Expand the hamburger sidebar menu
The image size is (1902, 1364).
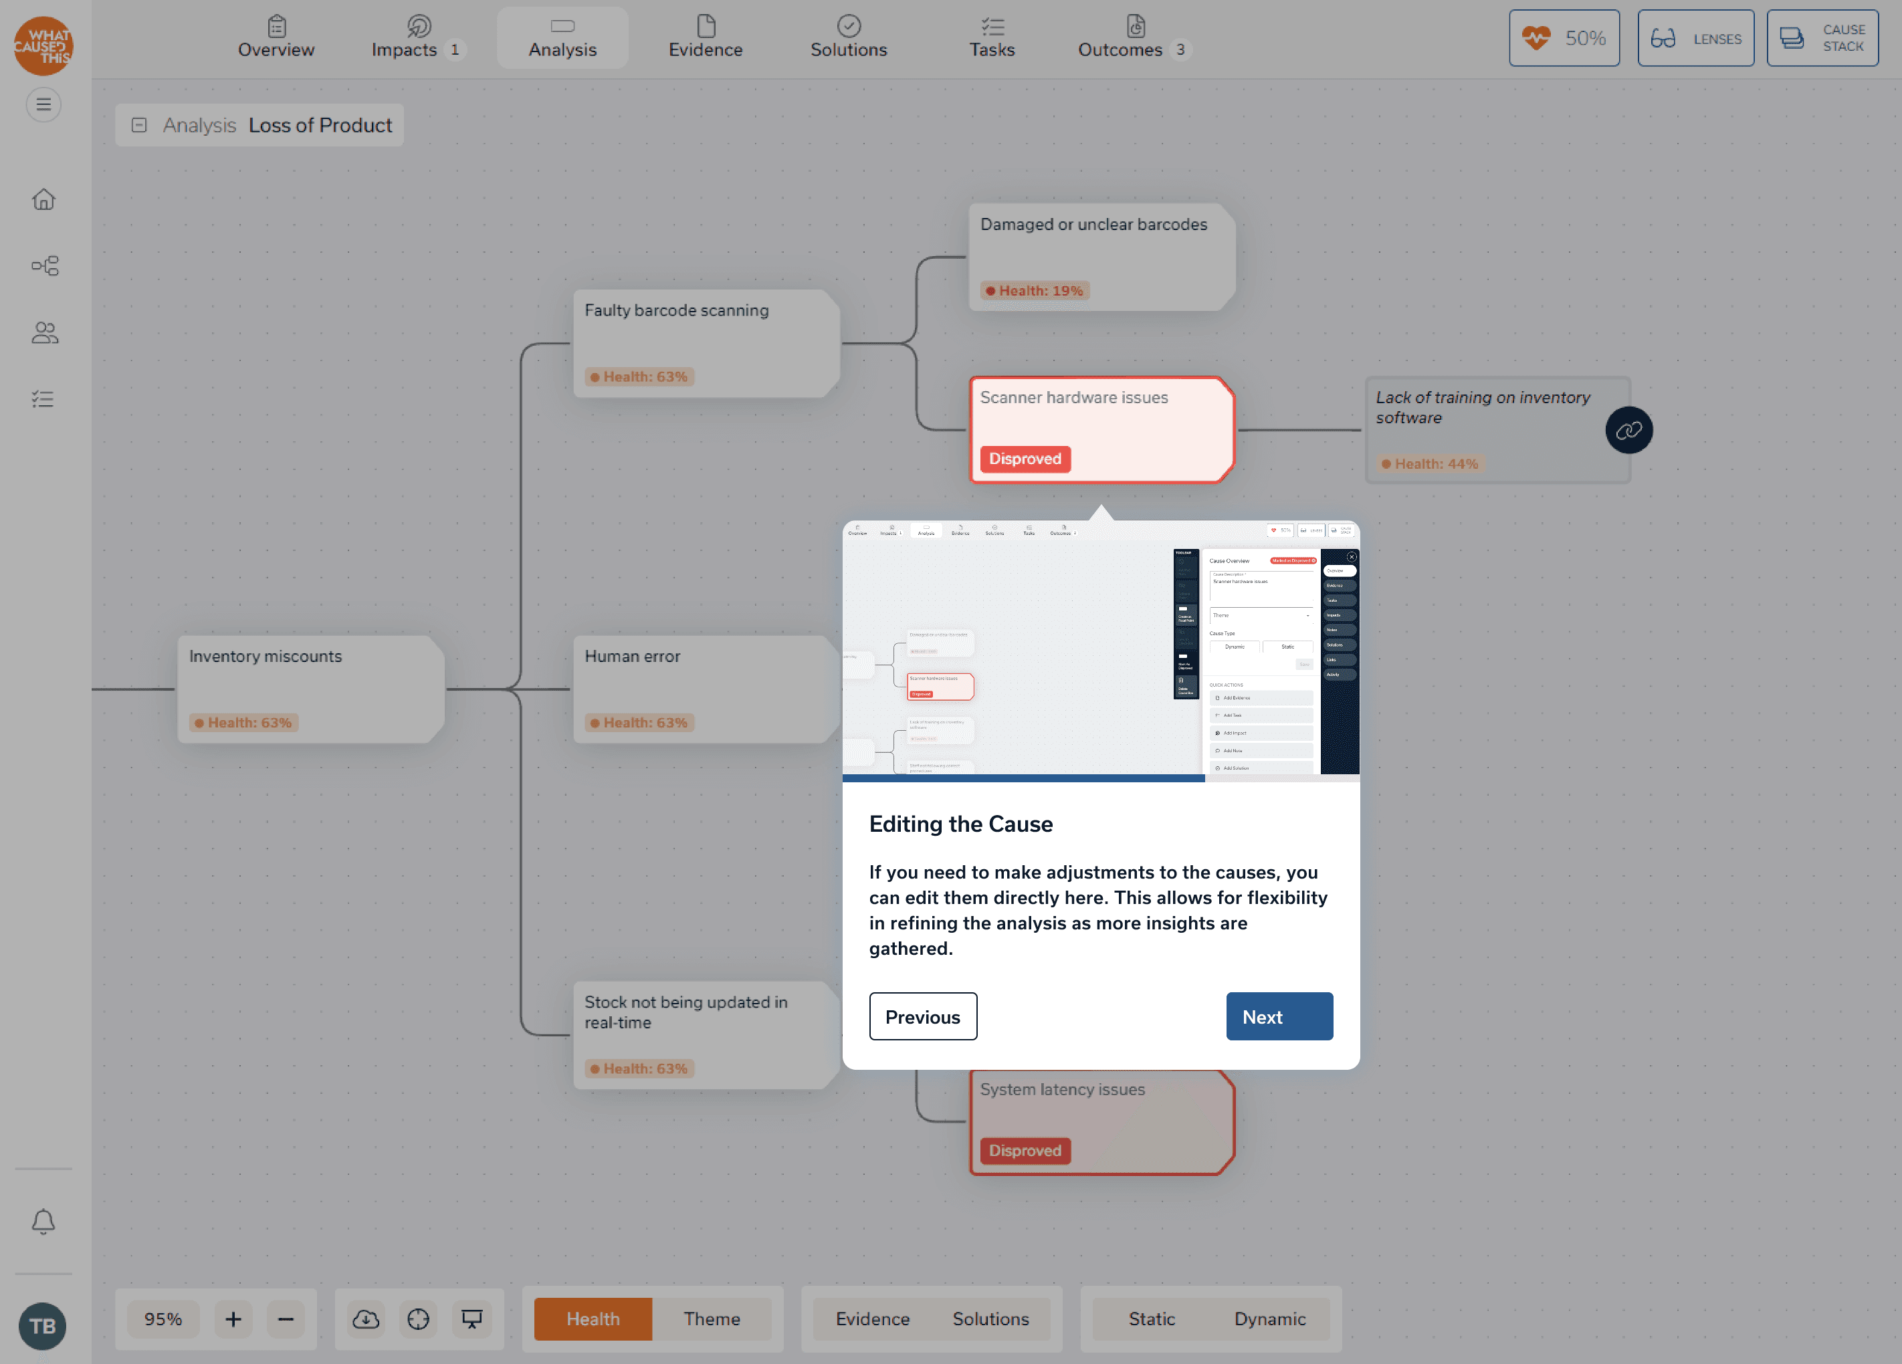coord(43,105)
